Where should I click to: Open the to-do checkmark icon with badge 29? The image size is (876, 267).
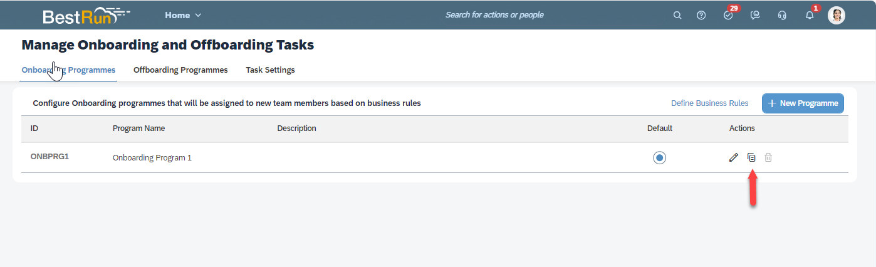click(728, 15)
